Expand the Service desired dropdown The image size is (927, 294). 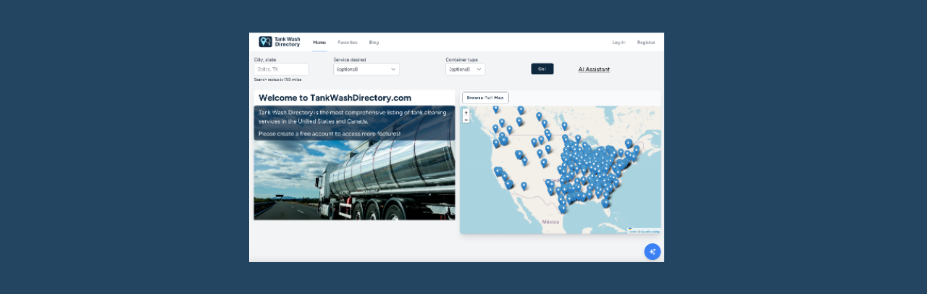(366, 70)
